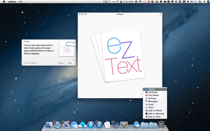
Task: Click the ampersand icon in menu bar
Action: pyautogui.click(x=200, y=2)
